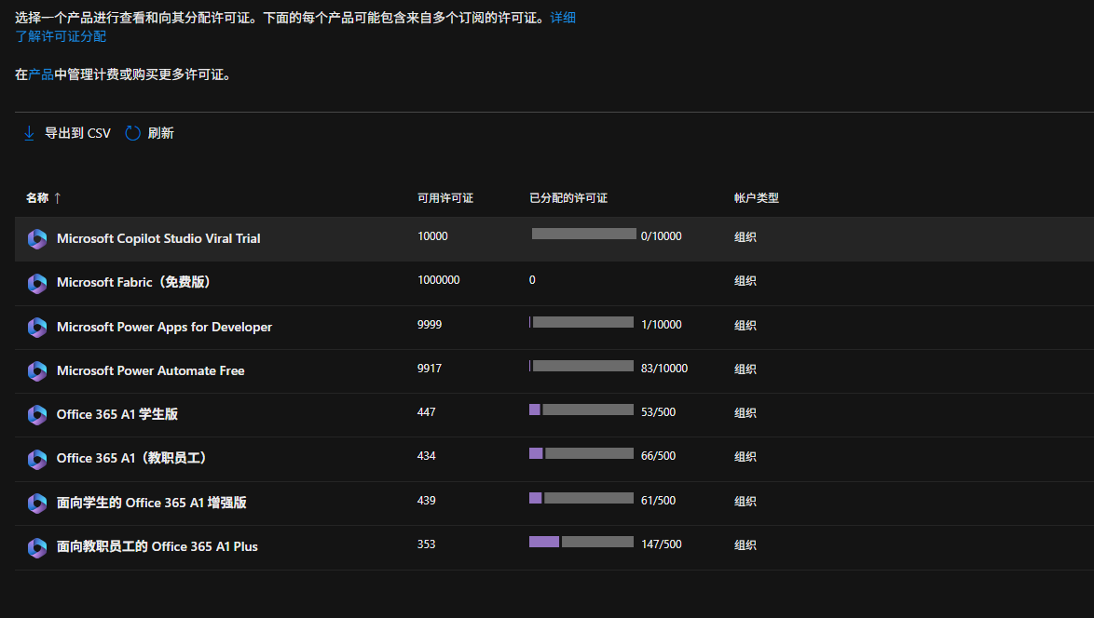Click the assigned value 0/10000
The height and width of the screenshot is (618, 1094).
pos(662,236)
